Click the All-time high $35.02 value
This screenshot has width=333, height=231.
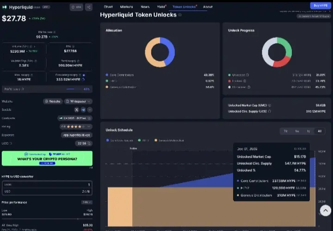[87, 225]
